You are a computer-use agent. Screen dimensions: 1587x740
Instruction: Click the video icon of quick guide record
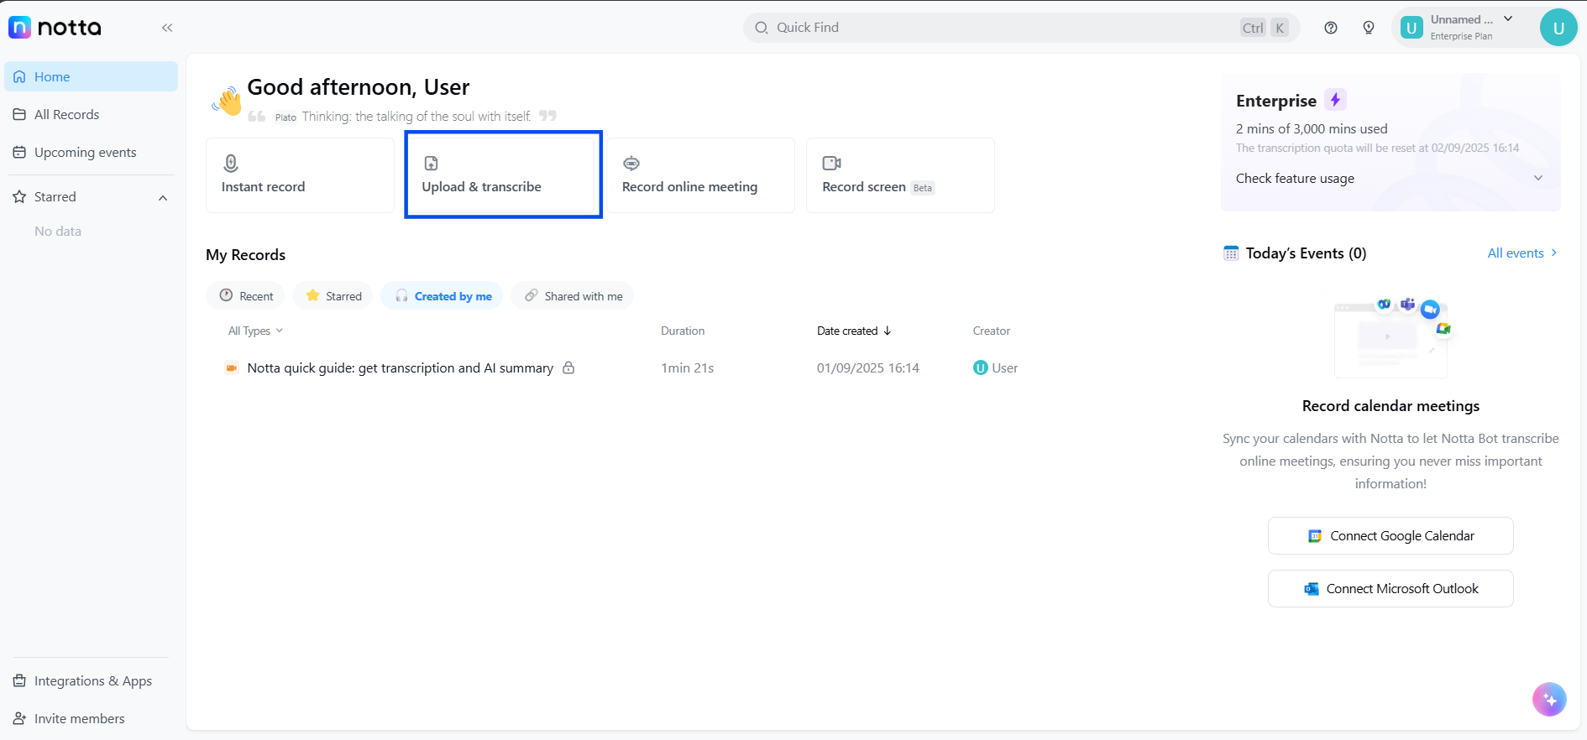point(232,367)
